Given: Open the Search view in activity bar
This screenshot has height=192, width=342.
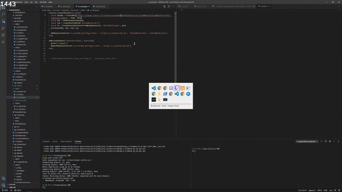Looking at the screenshot, I should pos(3,14).
